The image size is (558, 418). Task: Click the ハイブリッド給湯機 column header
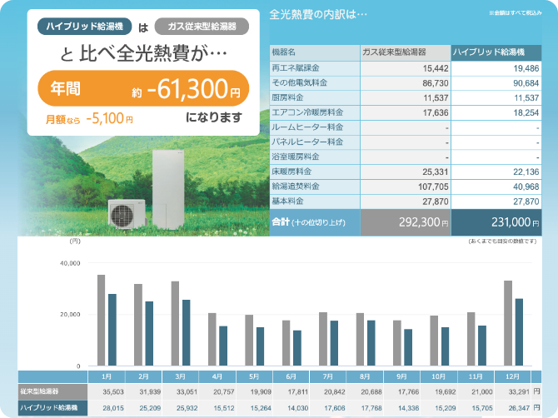click(x=496, y=52)
